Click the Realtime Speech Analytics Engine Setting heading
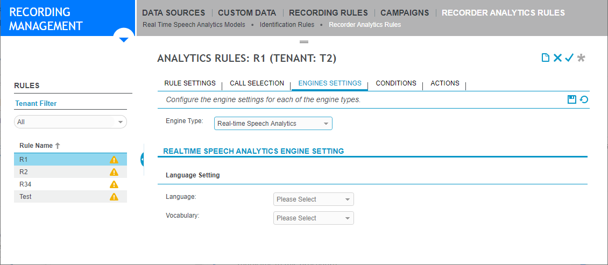This screenshot has width=608, height=265. [x=253, y=151]
